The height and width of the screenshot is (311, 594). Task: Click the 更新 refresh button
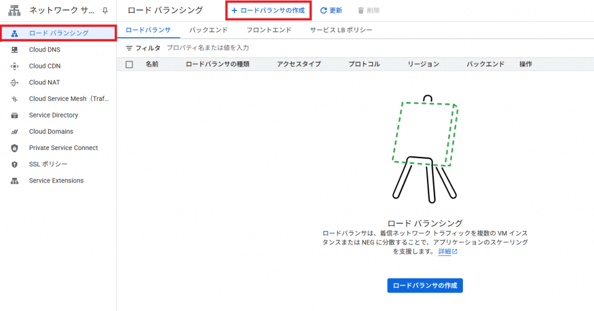(331, 10)
